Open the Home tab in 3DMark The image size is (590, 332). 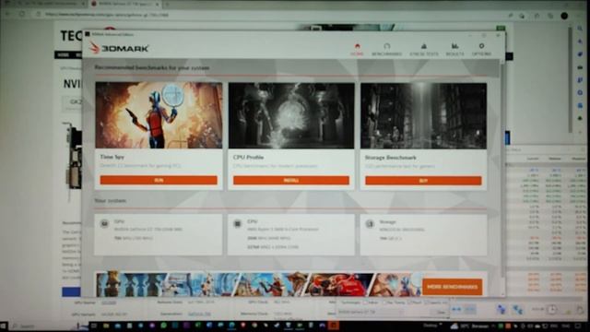coord(357,49)
